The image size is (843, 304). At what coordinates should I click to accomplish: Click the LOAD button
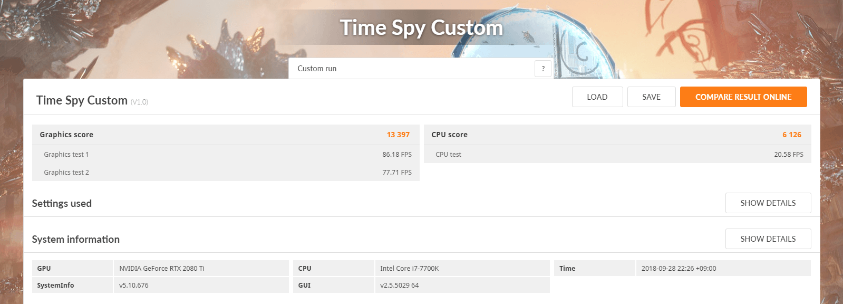coord(597,97)
